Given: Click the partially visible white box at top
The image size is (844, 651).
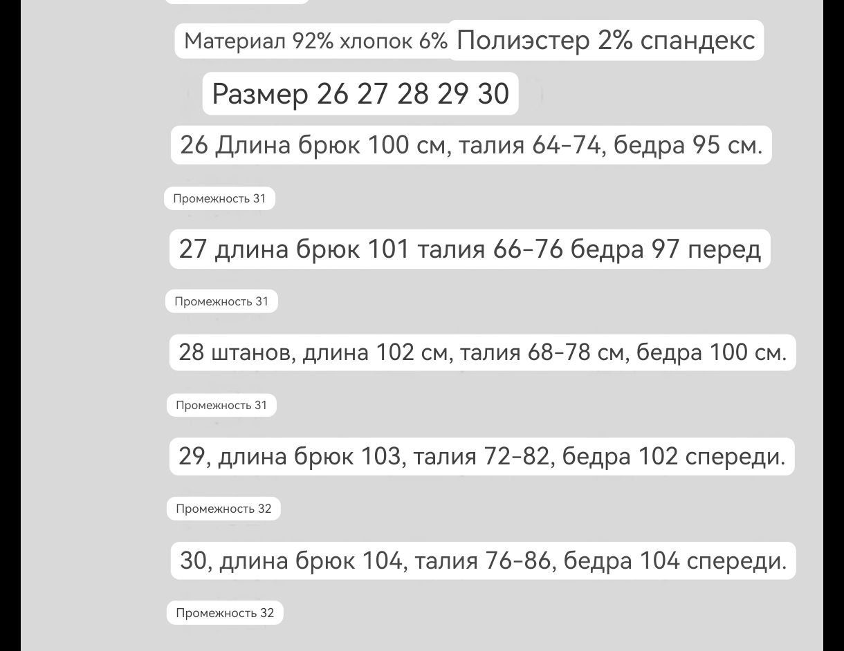Looking at the screenshot, I should (x=237, y=1).
